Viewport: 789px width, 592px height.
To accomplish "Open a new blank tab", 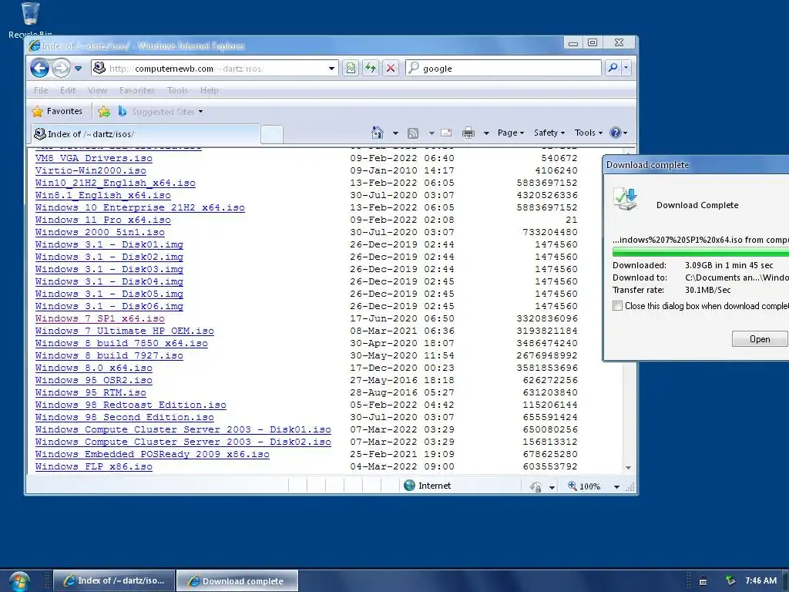I will [272, 134].
